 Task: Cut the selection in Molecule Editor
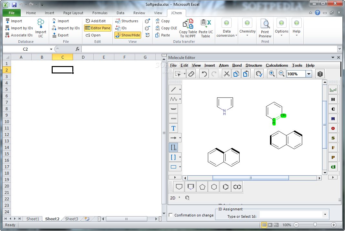click(x=226, y=74)
